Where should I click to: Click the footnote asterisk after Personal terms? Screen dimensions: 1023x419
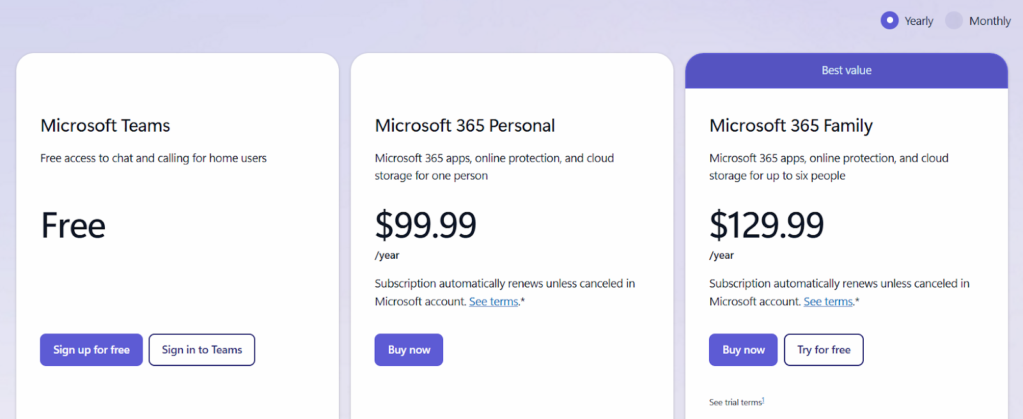pos(521,299)
